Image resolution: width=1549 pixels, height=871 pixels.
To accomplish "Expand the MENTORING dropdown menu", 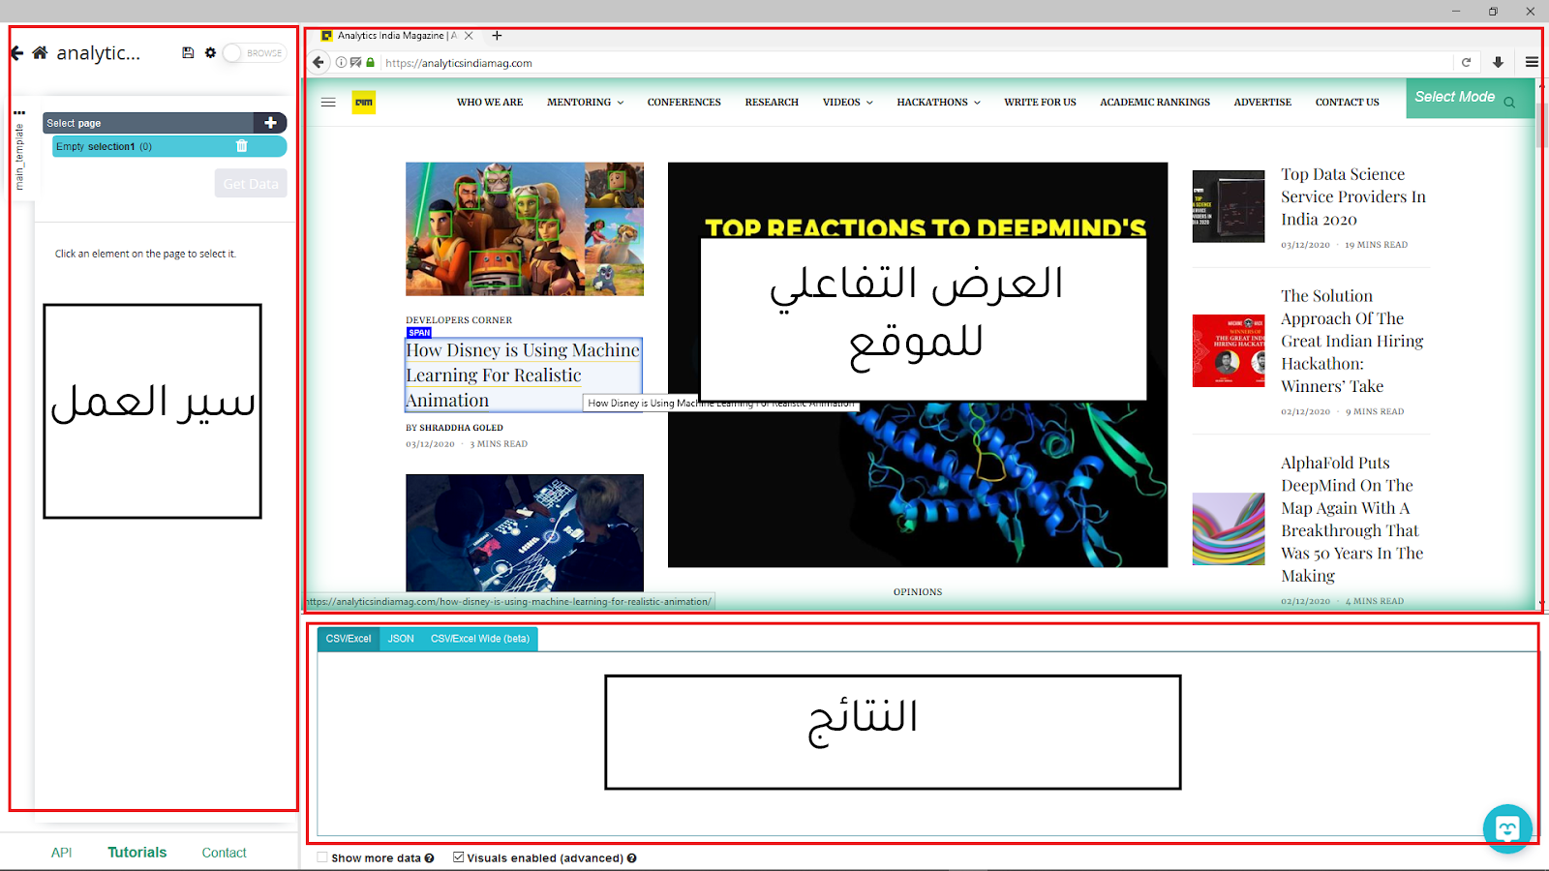I will point(585,103).
